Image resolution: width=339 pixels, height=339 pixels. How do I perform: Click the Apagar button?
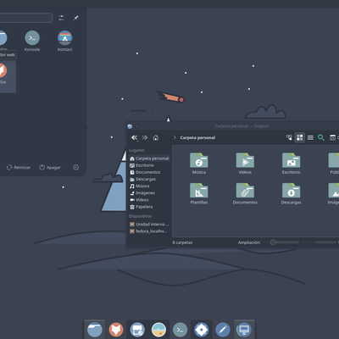(x=50, y=168)
